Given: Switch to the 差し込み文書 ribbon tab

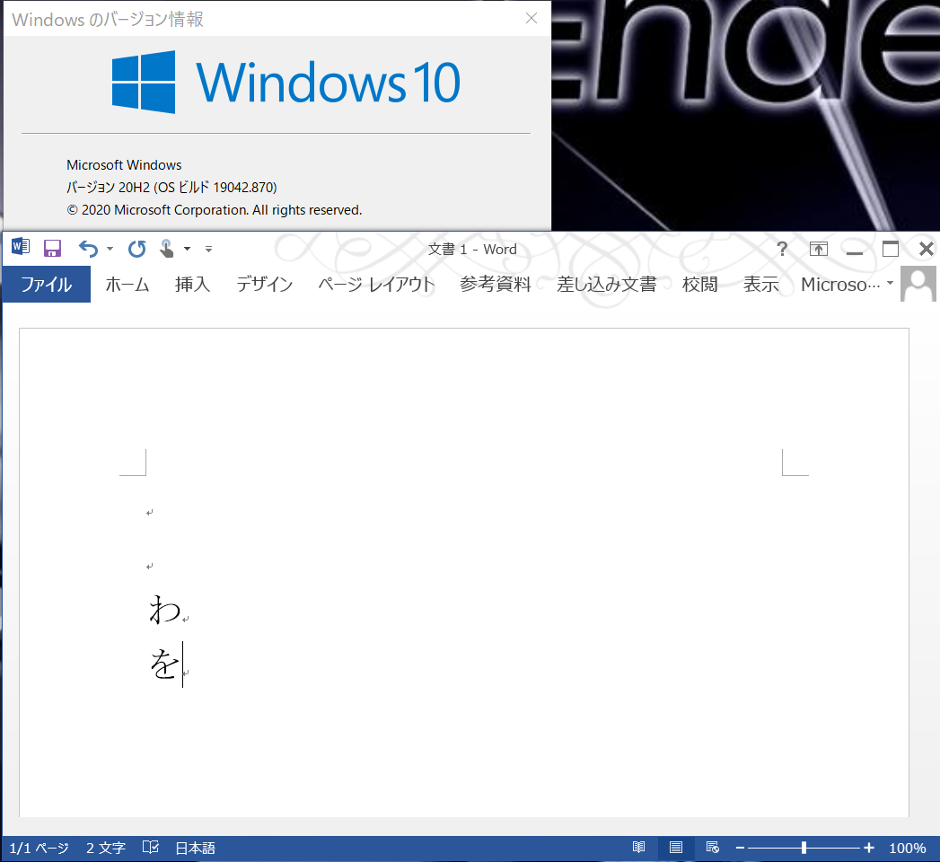Looking at the screenshot, I should coord(607,284).
